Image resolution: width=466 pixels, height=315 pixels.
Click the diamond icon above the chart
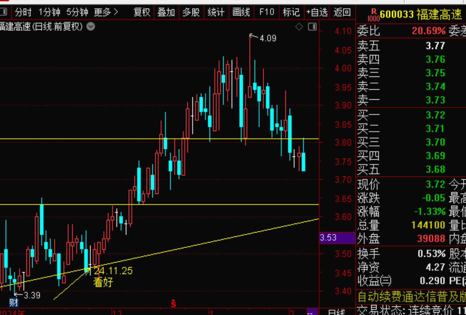[299, 27]
